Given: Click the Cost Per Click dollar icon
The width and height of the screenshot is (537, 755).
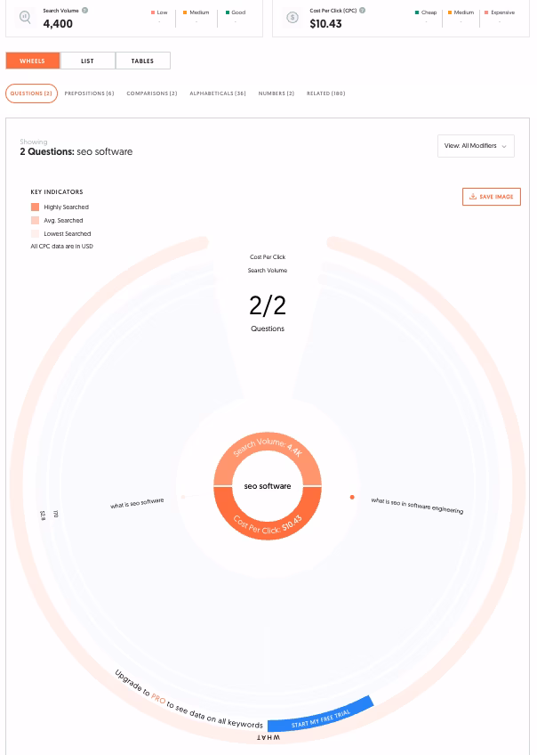Looking at the screenshot, I should 293,18.
